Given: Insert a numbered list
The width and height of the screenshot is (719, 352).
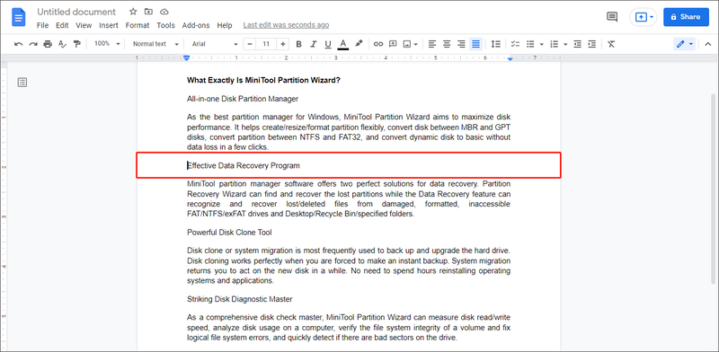Looking at the screenshot, I should click(555, 44).
